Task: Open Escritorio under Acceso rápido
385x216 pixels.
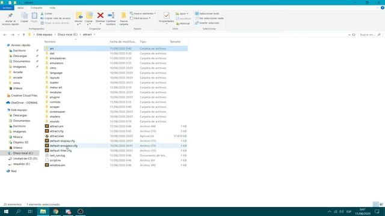Action: pos(19,50)
